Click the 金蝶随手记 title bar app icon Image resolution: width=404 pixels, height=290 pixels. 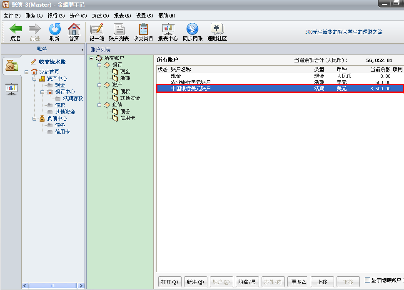[x=6, y=5]
